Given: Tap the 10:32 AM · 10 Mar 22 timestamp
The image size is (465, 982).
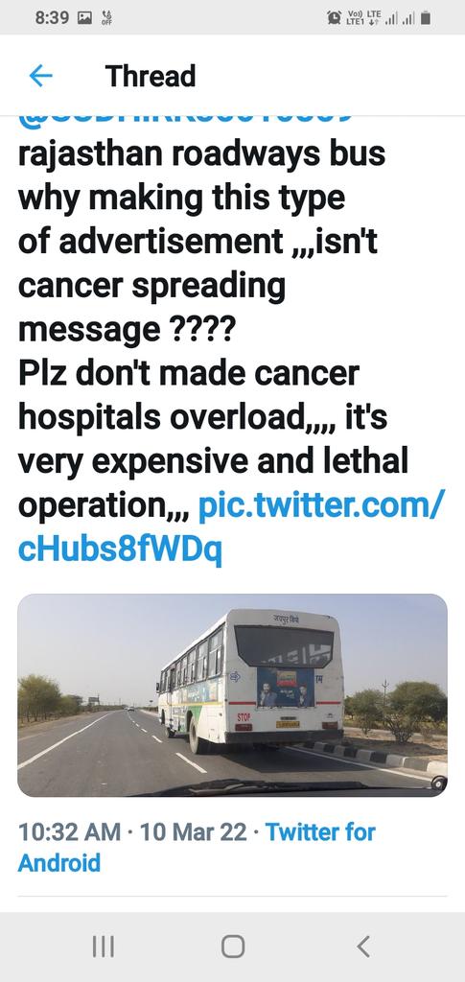Looking at the screenshot, I should pos(132,832).
